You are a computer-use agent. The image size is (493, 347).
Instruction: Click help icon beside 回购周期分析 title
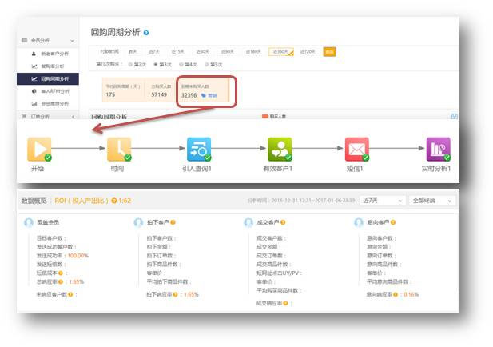(146, 32)
